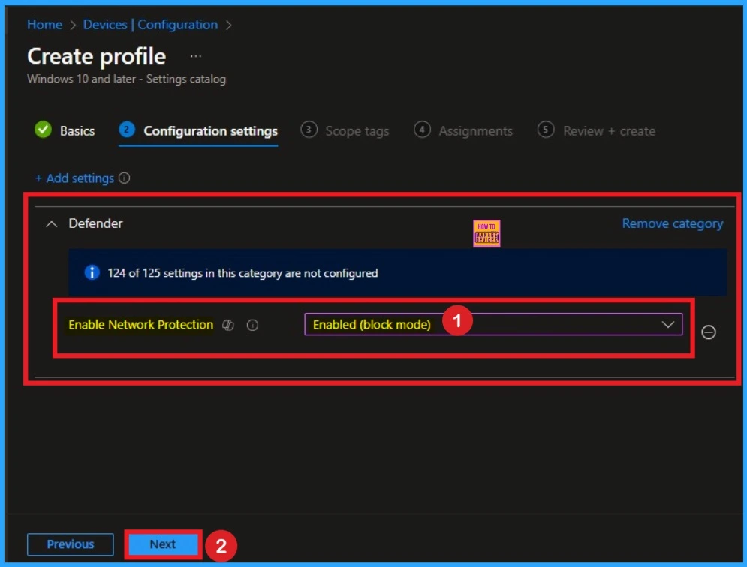Click the Enable Network Protection label

140,325
